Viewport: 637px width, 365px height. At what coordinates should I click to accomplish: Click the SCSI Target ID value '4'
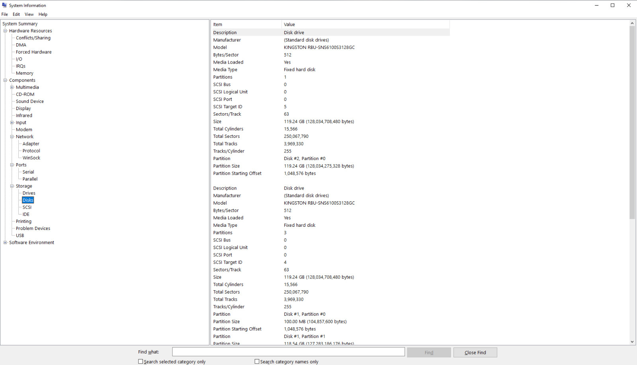[285, 263]
